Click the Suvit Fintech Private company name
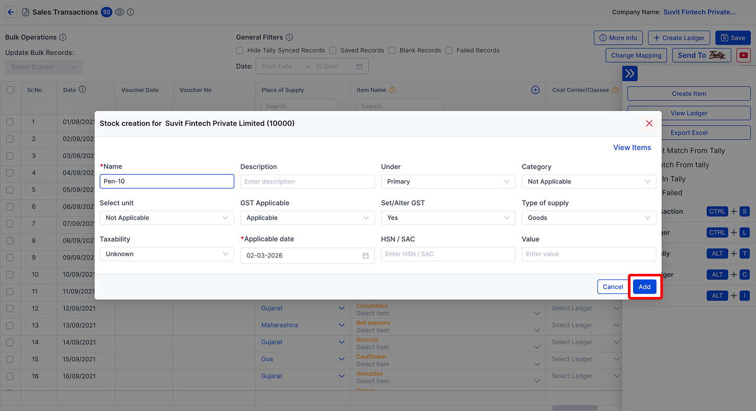The height and width of the screenshot is (411, 756). [699, 12]
